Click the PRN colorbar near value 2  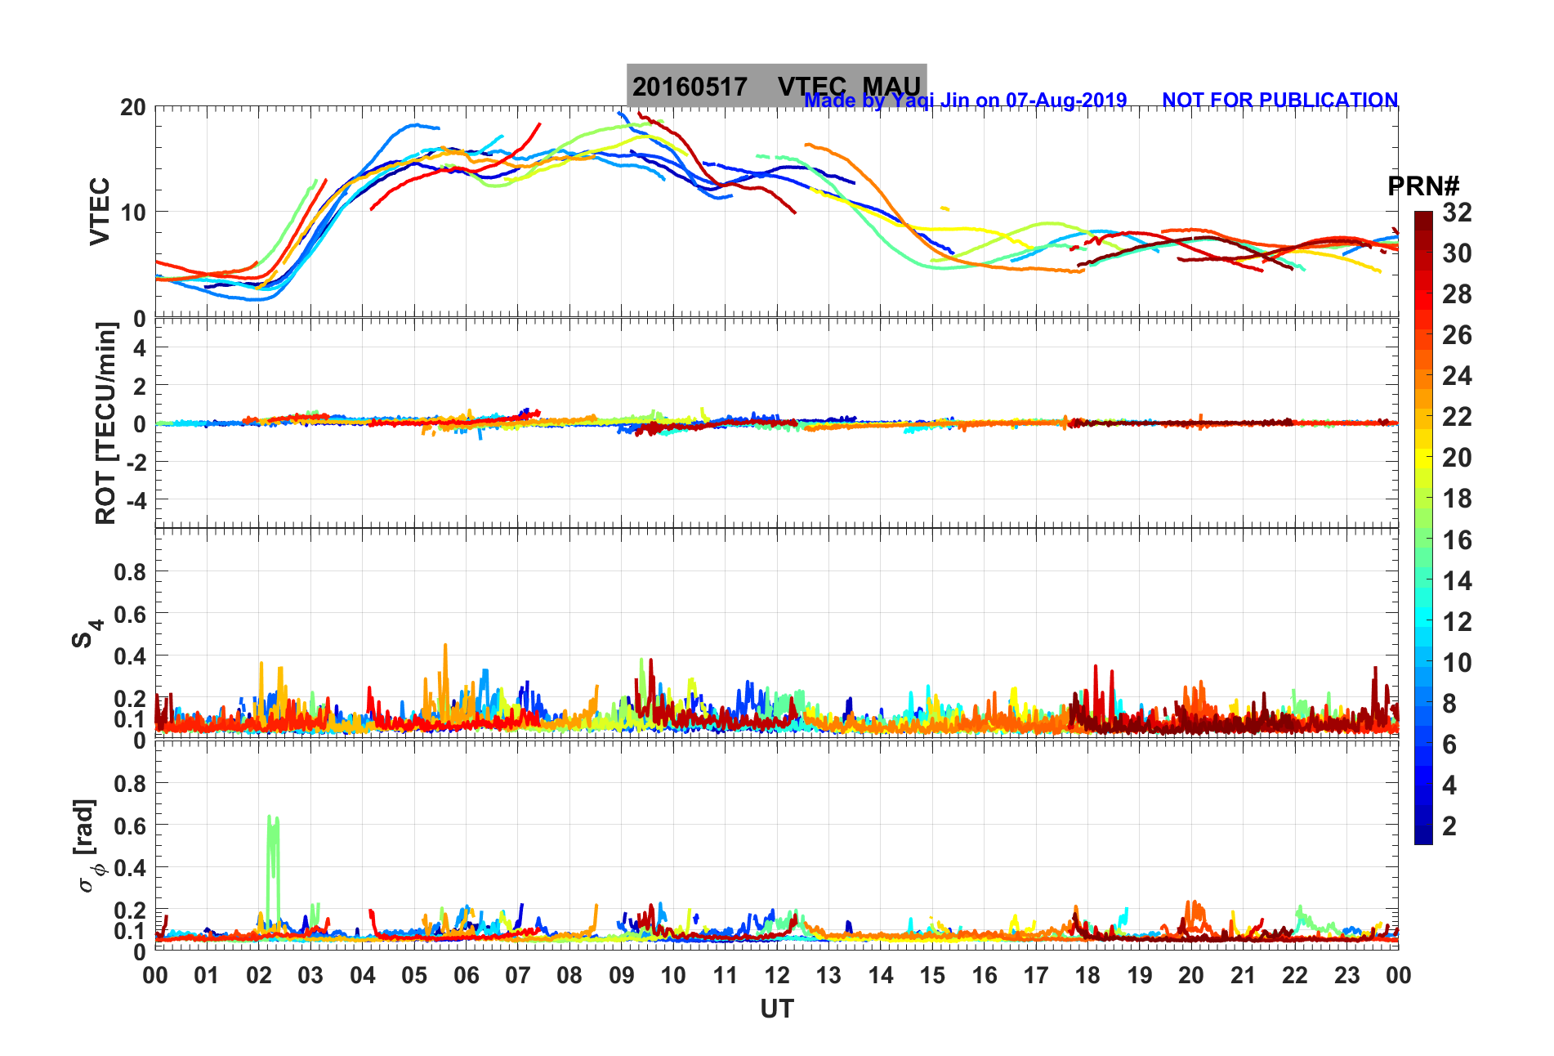(x=1423, y=826)
